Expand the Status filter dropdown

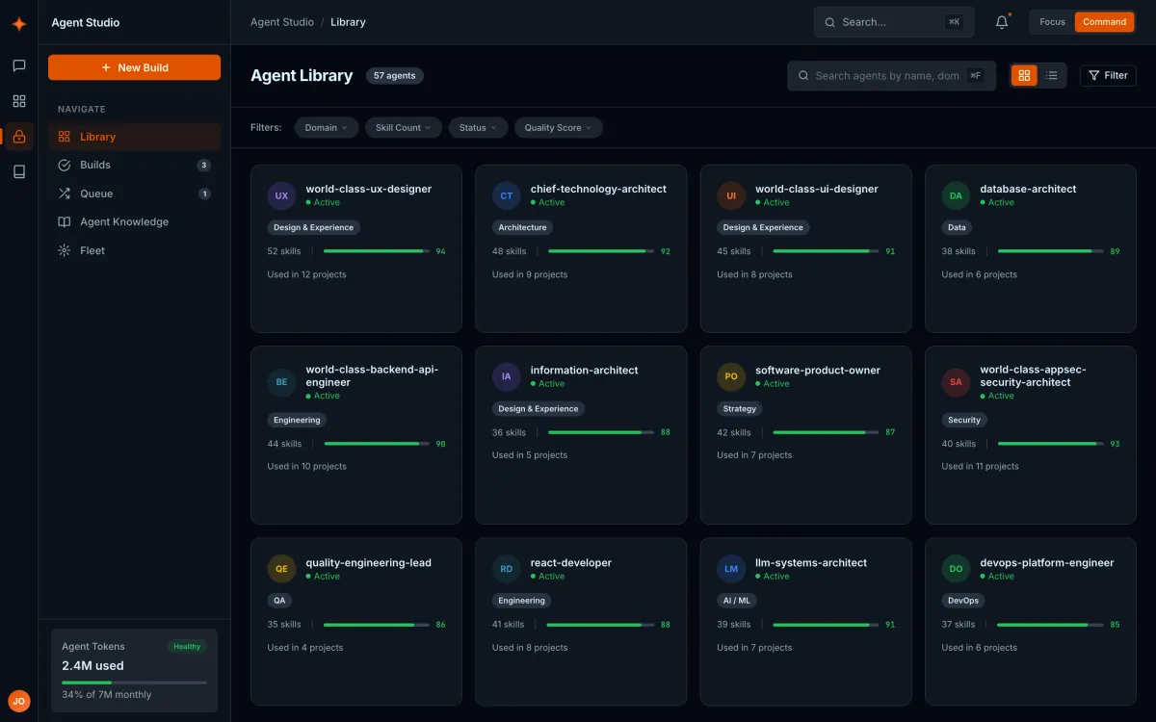[x=478, y=127]
